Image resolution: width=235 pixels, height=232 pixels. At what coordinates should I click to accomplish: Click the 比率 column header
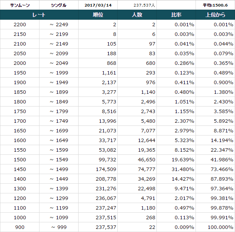click(x=176, y=15)
